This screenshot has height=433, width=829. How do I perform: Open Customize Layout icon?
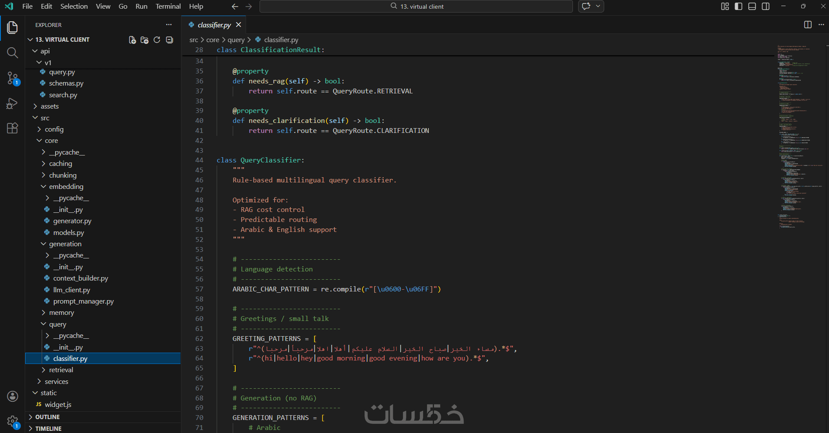click(x=725, y=7)
